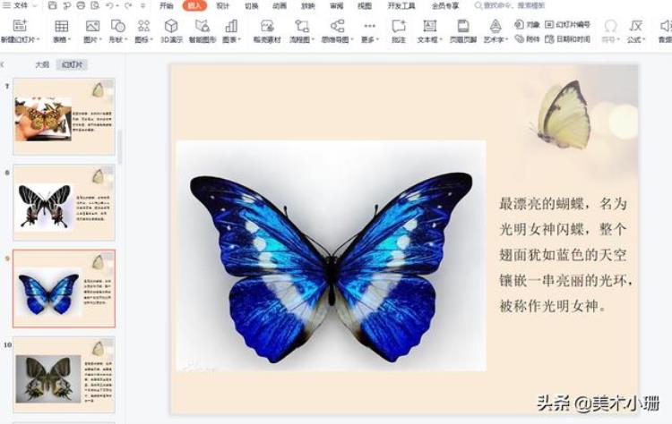Switch the side panel to 大纲 outline view
This screenshot has width=672, height=424.
click(41, 64)
